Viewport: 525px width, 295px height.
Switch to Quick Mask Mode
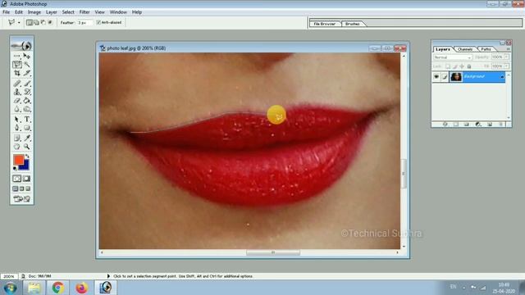pos(27,179)
